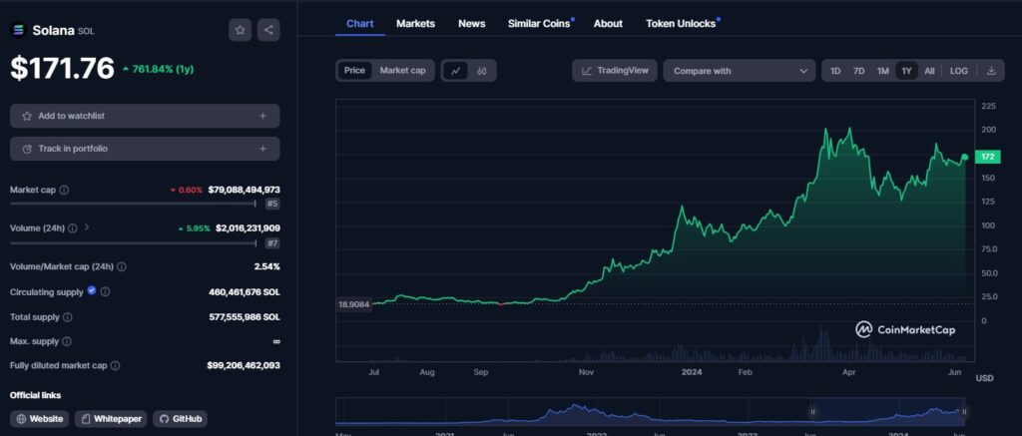
Task: Switch to the News tab
Action: (471, 24)
